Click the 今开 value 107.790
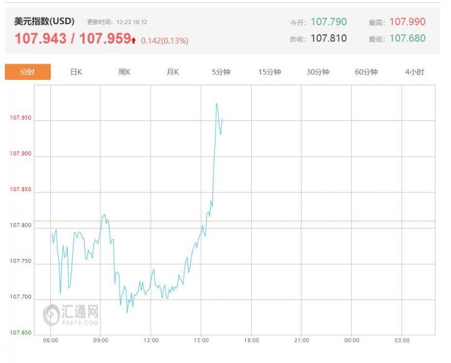This screenshot has width=451, height=363. pyautogui.click(x=329, y=22)
